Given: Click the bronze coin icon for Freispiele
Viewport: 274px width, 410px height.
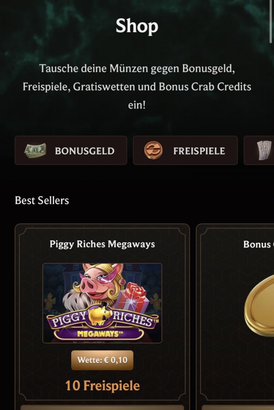Looking at the screenshot, I should coord(153,150).
